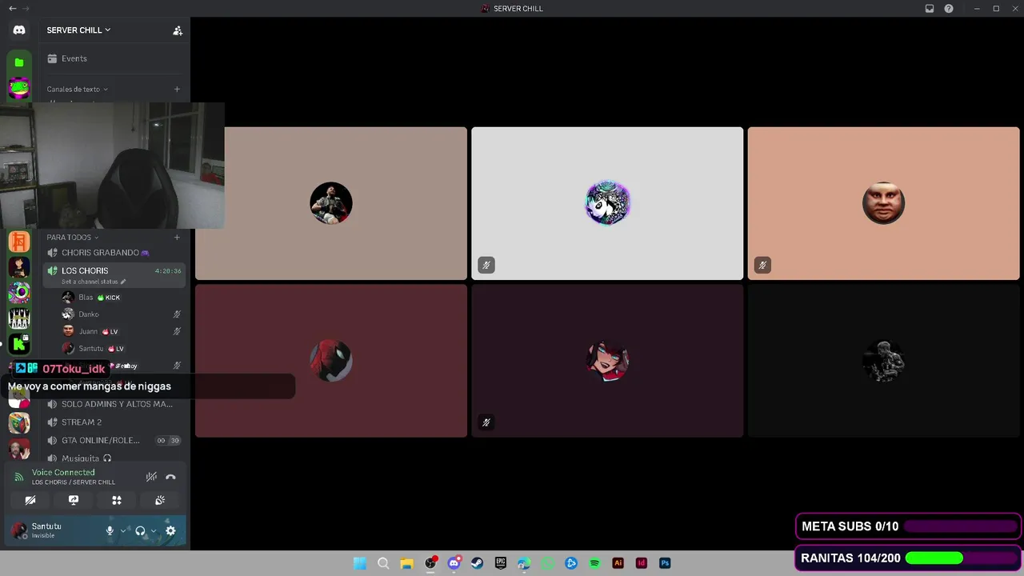Share your screen
This screenshot has width=1024, height=576.
[74, 500]
